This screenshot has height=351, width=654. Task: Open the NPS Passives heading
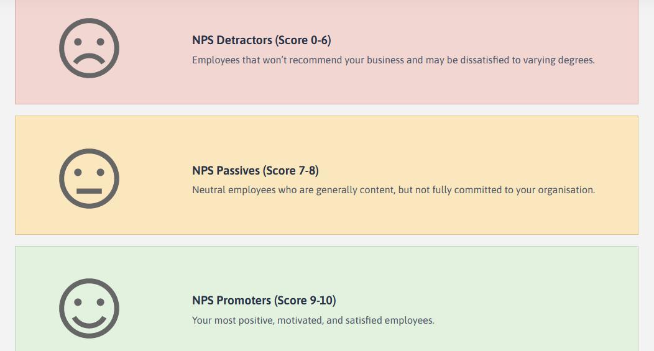(256, 170)
